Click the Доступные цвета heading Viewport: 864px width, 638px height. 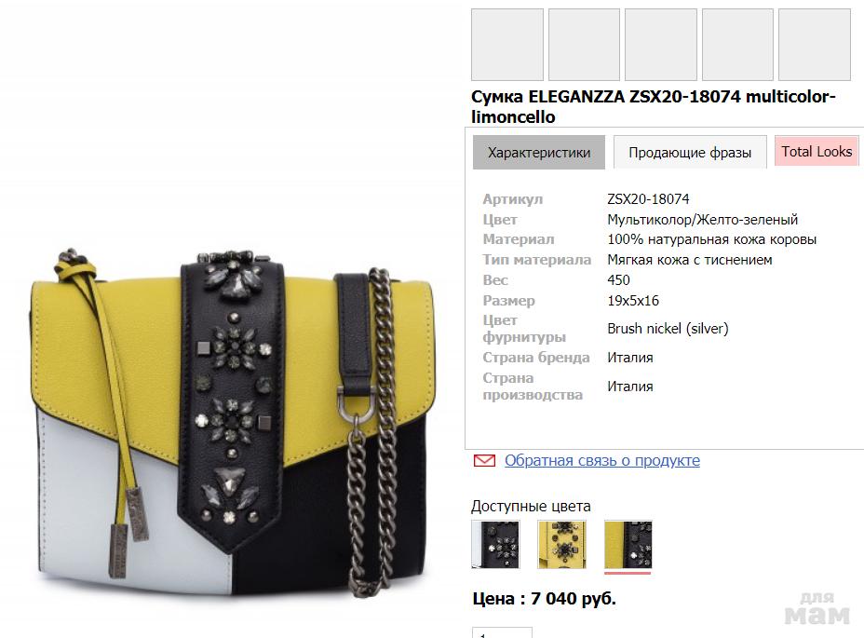pos(531,507)
